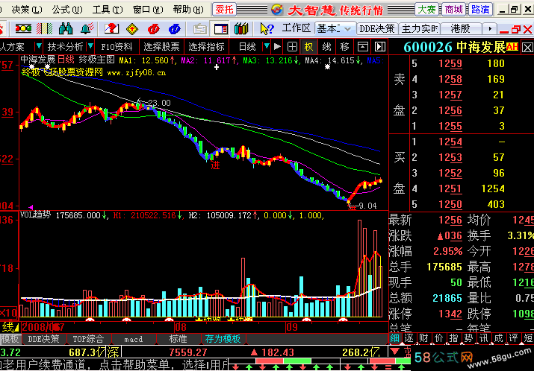Viewport: 534px width, 371px height.
Task: Click the skip-to-end panel icon
Action: pyautogui.click(x=380, y=46)
